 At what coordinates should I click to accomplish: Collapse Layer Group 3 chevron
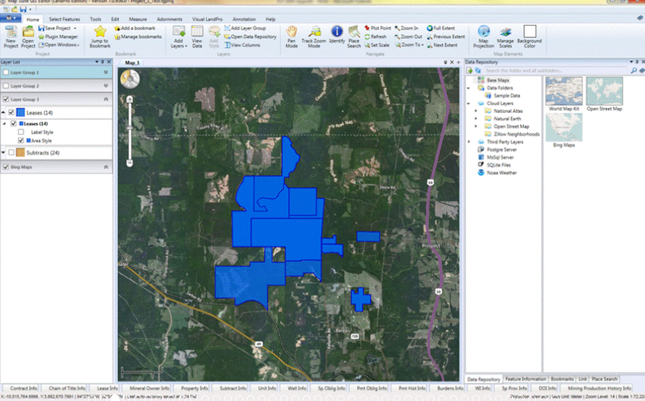coord(106,99)
